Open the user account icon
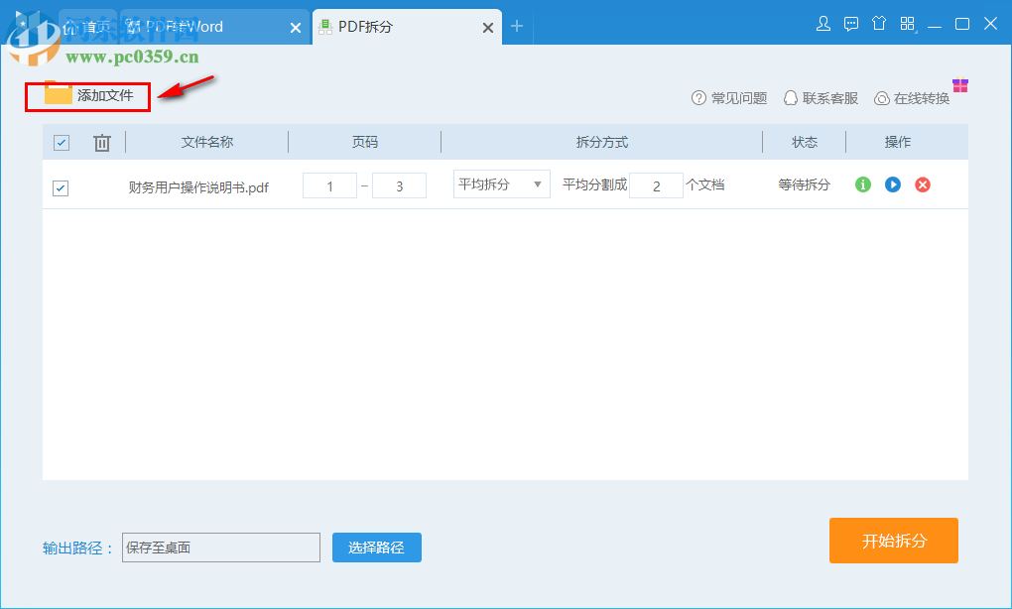Image resolution: width=1012 pixels, height=609 pixels. click(x=823, y=23)
